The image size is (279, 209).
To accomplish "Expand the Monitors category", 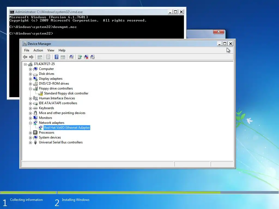I will point(31,118).
